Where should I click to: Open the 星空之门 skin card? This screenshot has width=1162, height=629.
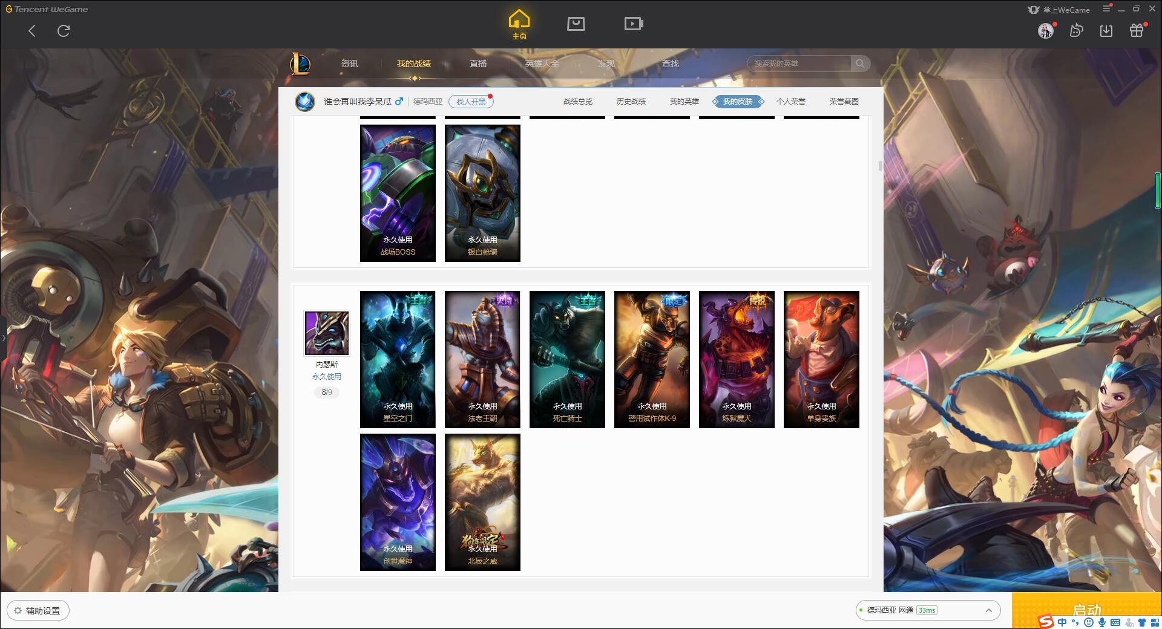coord(398,360)
